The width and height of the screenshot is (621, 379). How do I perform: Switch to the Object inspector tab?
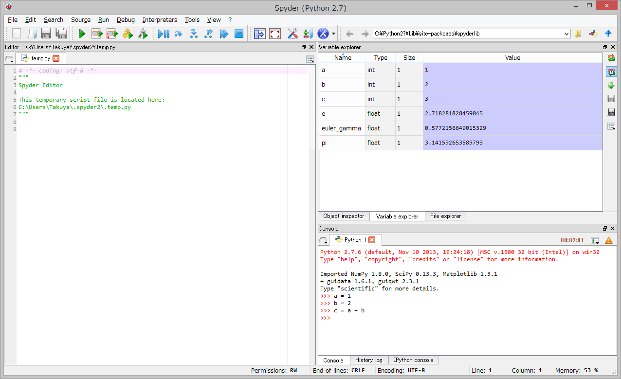[344, 216]
